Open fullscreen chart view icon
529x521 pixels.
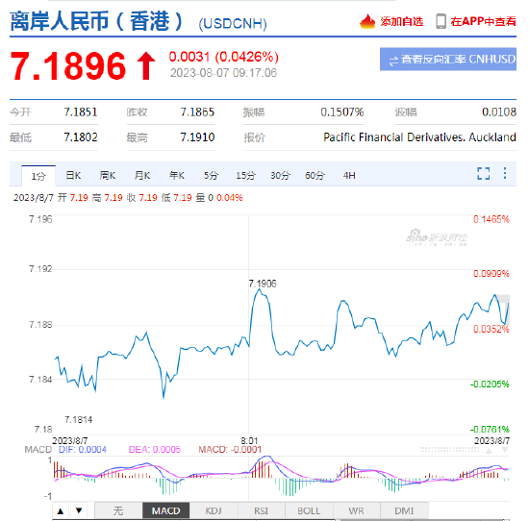tap(484, 173)
